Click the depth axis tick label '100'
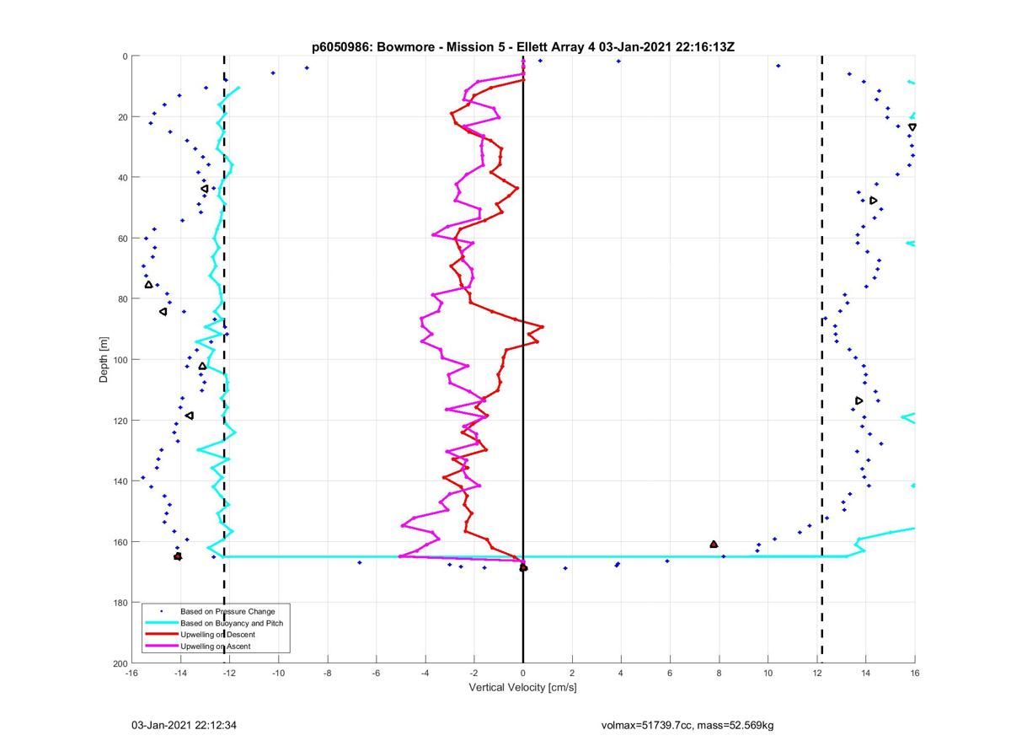This screenshot has width=1011, height=746. [x=119, y=360]
